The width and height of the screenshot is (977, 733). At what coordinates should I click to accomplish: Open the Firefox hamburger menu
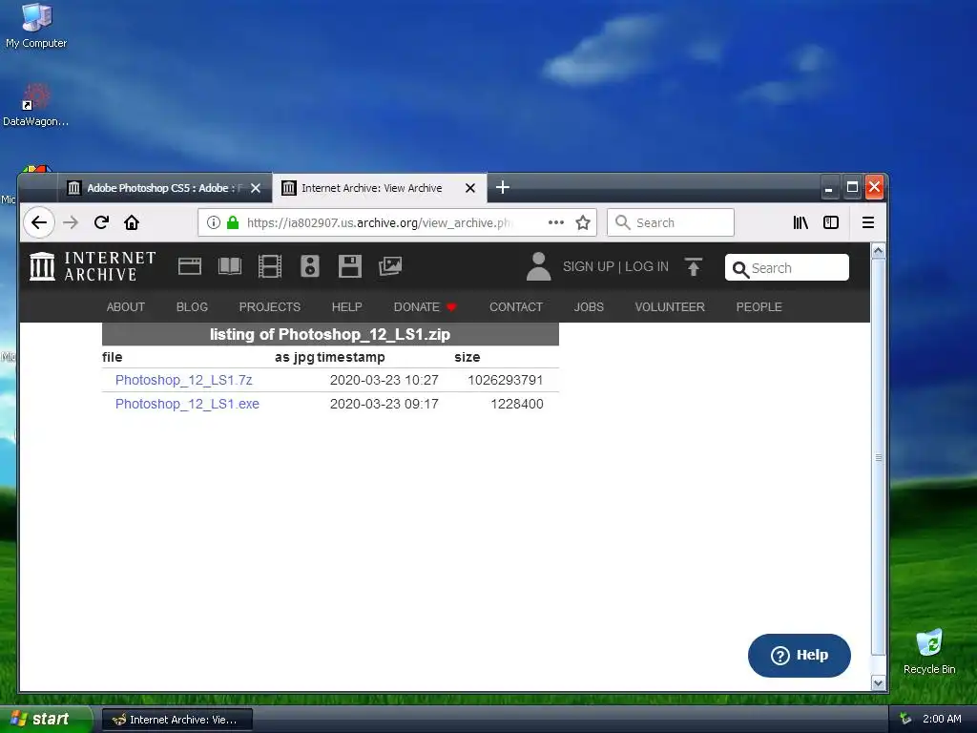(x=868, y=222)
